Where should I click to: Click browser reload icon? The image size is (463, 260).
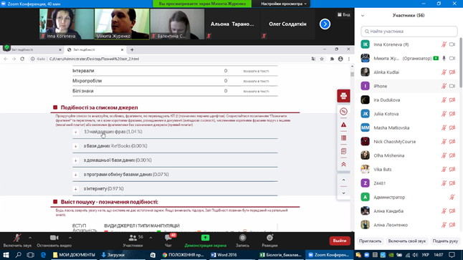click(22, 59)
